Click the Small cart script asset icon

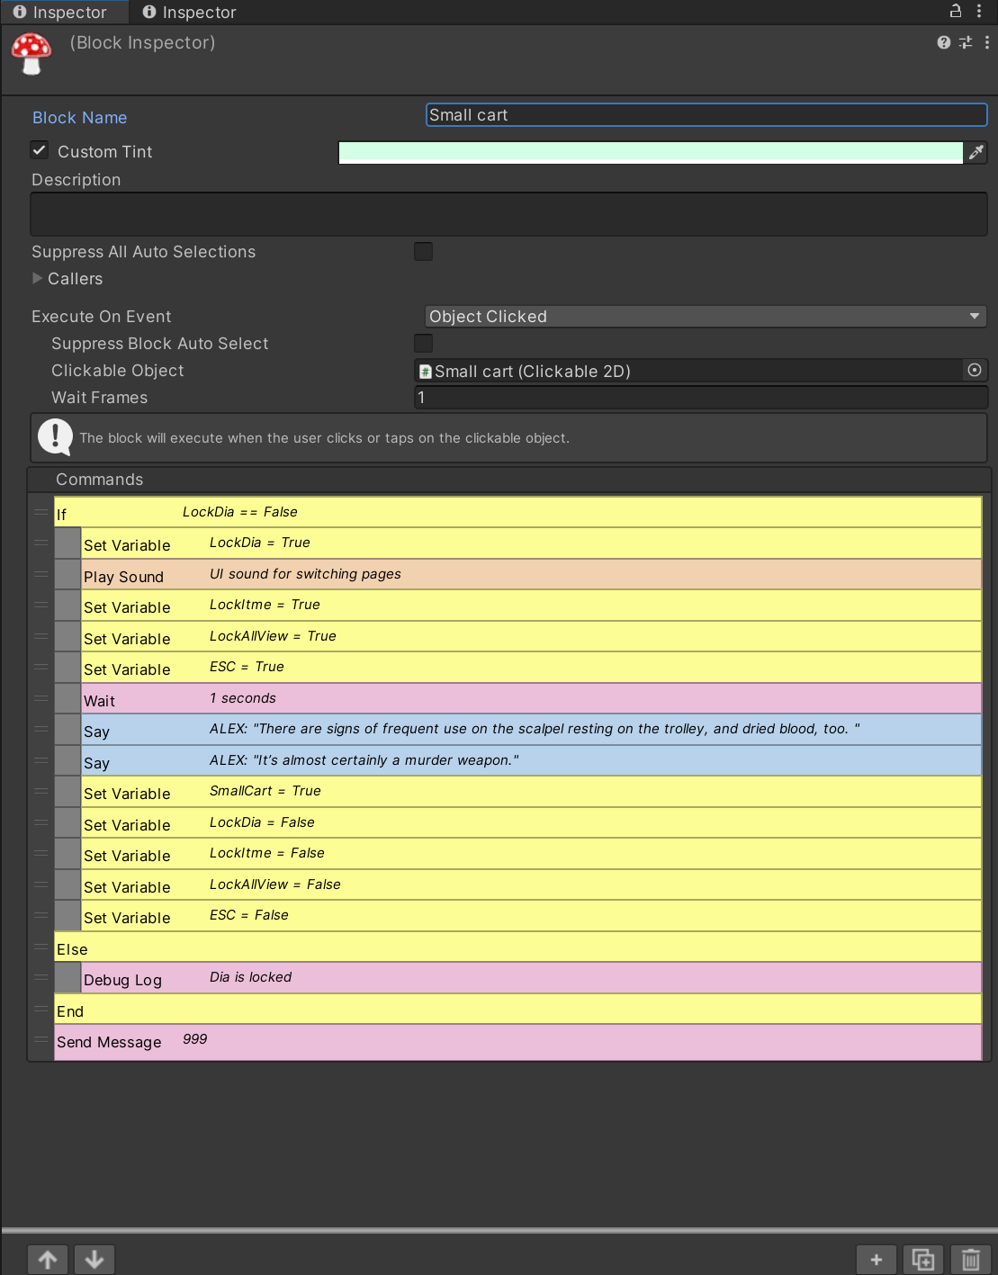pos(426,372)
